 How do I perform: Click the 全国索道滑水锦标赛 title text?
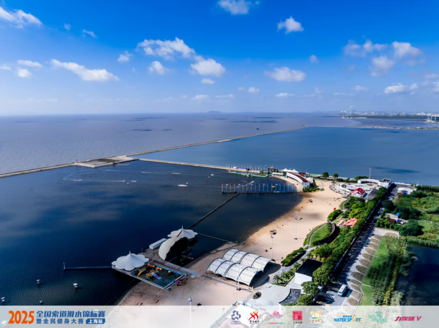tap(71, 314)
